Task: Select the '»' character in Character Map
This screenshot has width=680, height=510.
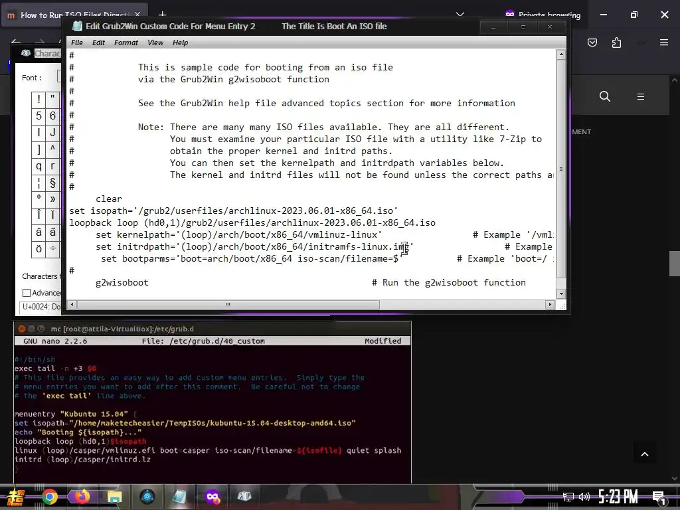Action: [52, 199]
